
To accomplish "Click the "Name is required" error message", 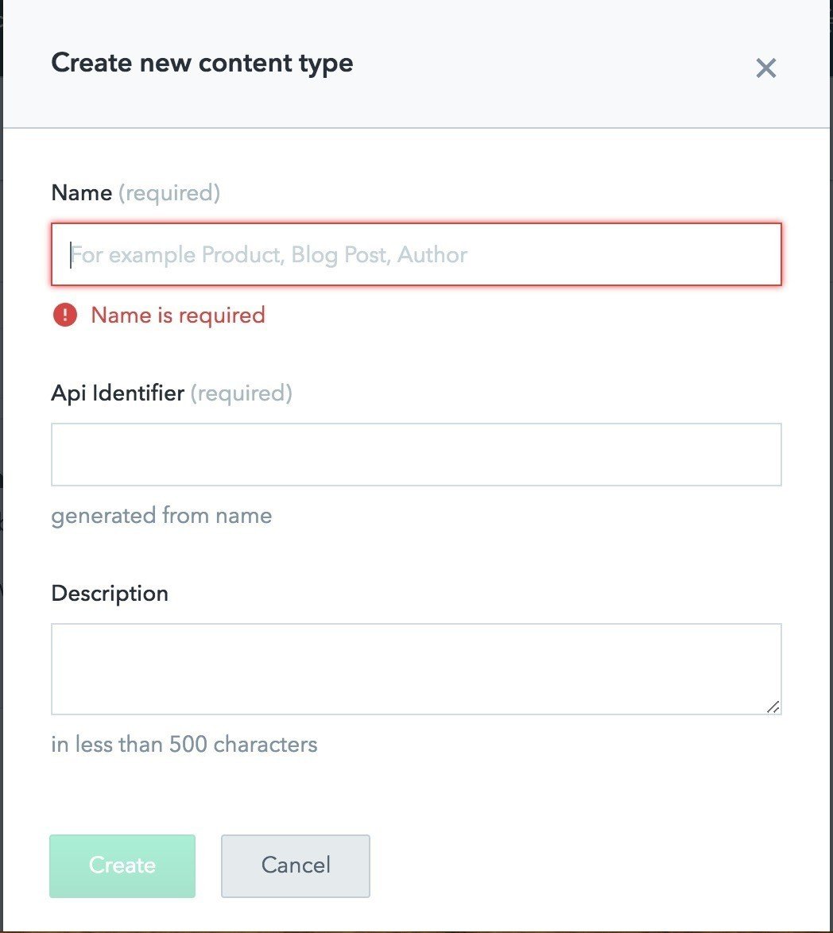I will click(x=178, y=316).
